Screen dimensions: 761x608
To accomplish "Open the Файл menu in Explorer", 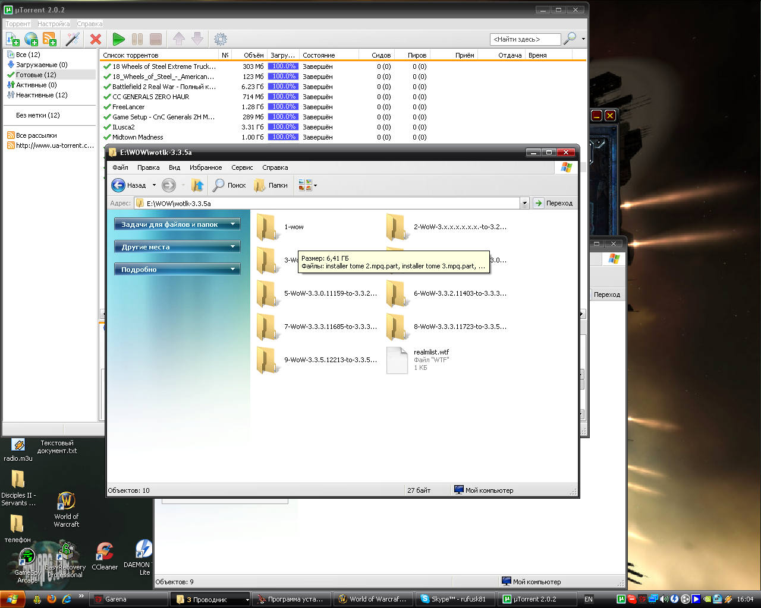I will (120, 167).
